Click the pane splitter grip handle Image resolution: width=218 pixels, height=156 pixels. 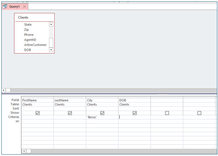click(x=163, y=94)
